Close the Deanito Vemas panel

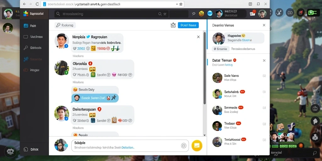pos(264,25)
